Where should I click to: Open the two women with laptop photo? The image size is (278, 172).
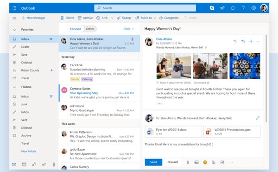[174, 66]
